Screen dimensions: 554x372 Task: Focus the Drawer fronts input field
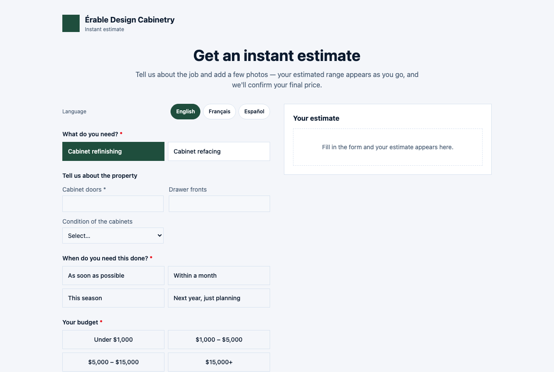pos(219,204)
